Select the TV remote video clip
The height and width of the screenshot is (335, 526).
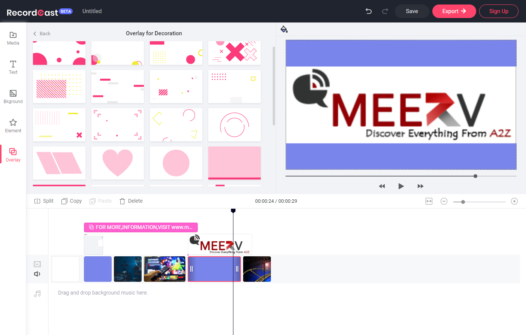click(x=165, y=269)
